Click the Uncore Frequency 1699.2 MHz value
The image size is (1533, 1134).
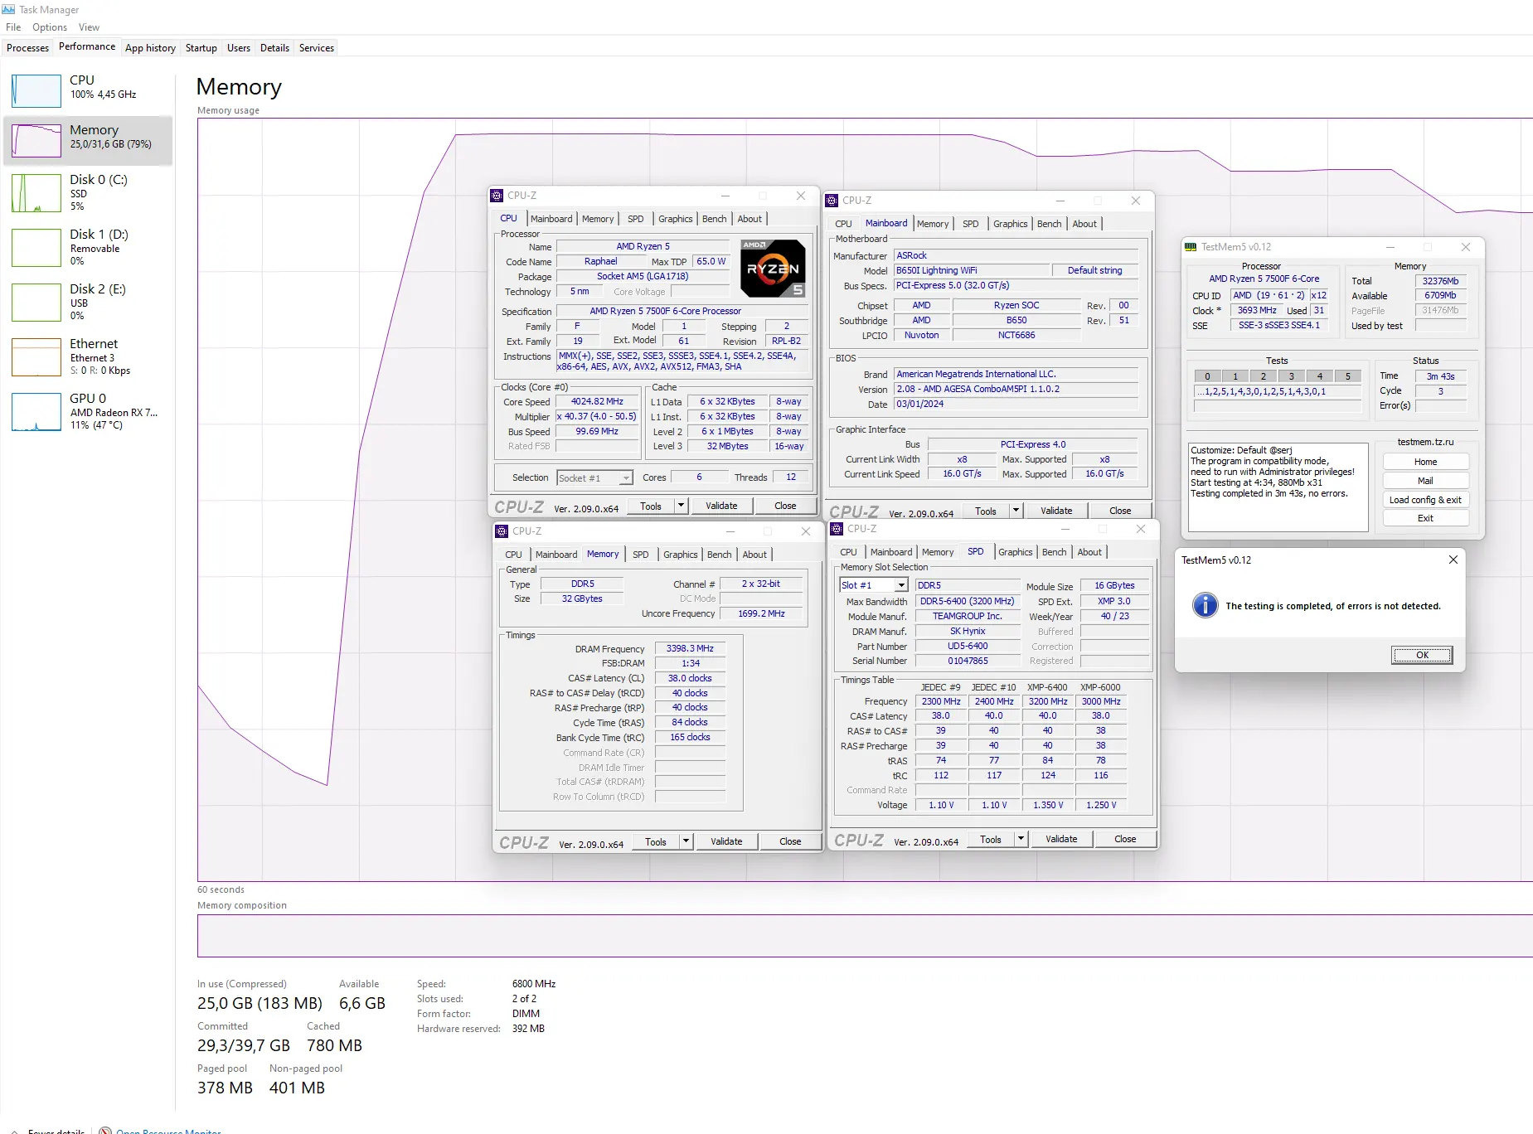click(761, 614)
